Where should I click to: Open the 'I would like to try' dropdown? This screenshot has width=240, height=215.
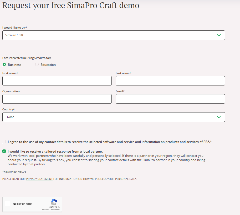coord(114,35)
